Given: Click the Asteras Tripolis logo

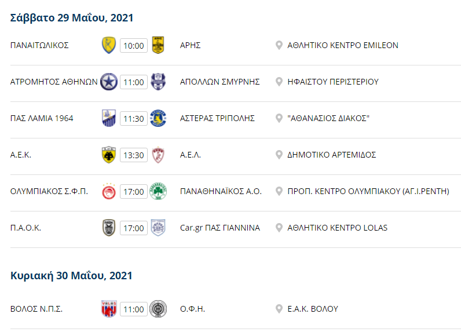Looking at the screenshot, I should click(x=158, y=118).
